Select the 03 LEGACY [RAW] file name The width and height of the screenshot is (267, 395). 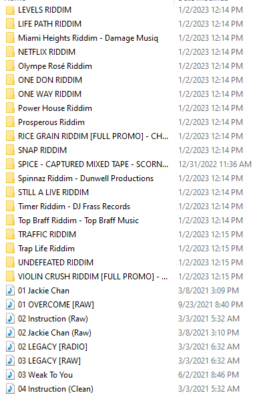[49, 361]
